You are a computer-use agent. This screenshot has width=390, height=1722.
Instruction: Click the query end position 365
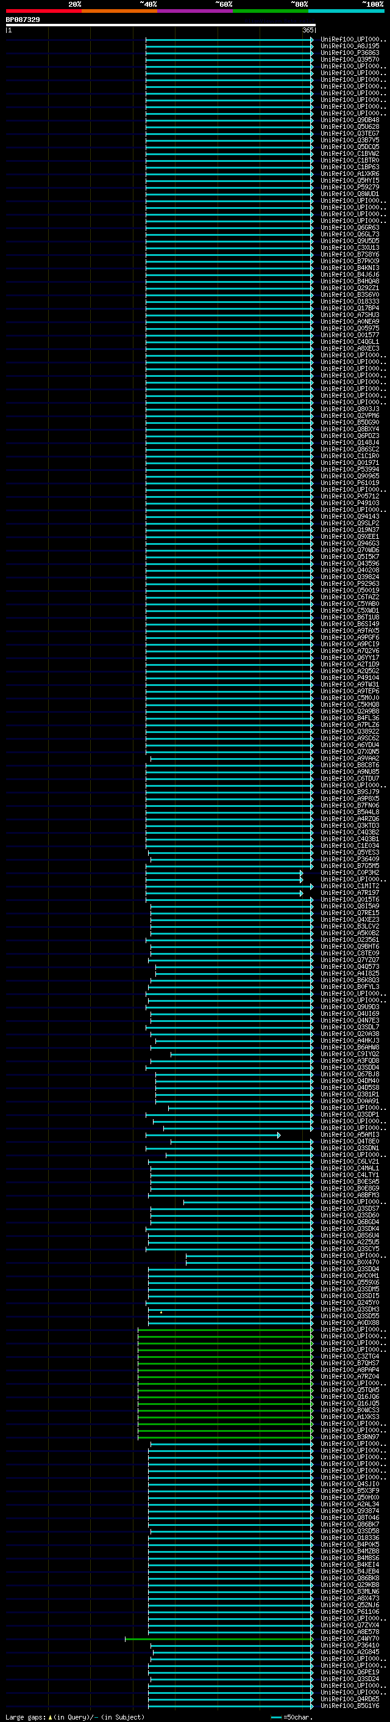[307, 30]
